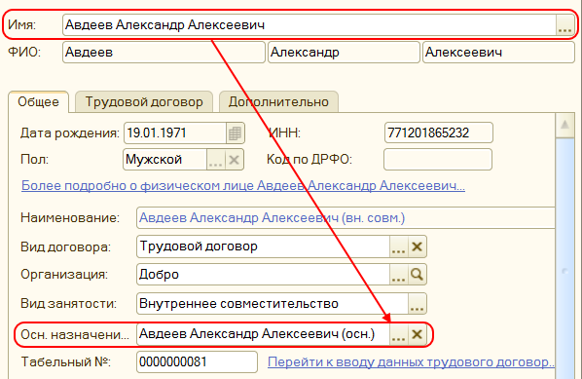The width and height of the screenshot is (582, 379).
Task: Open link Более подробно о физическом лице
Action: coord(243,185)
